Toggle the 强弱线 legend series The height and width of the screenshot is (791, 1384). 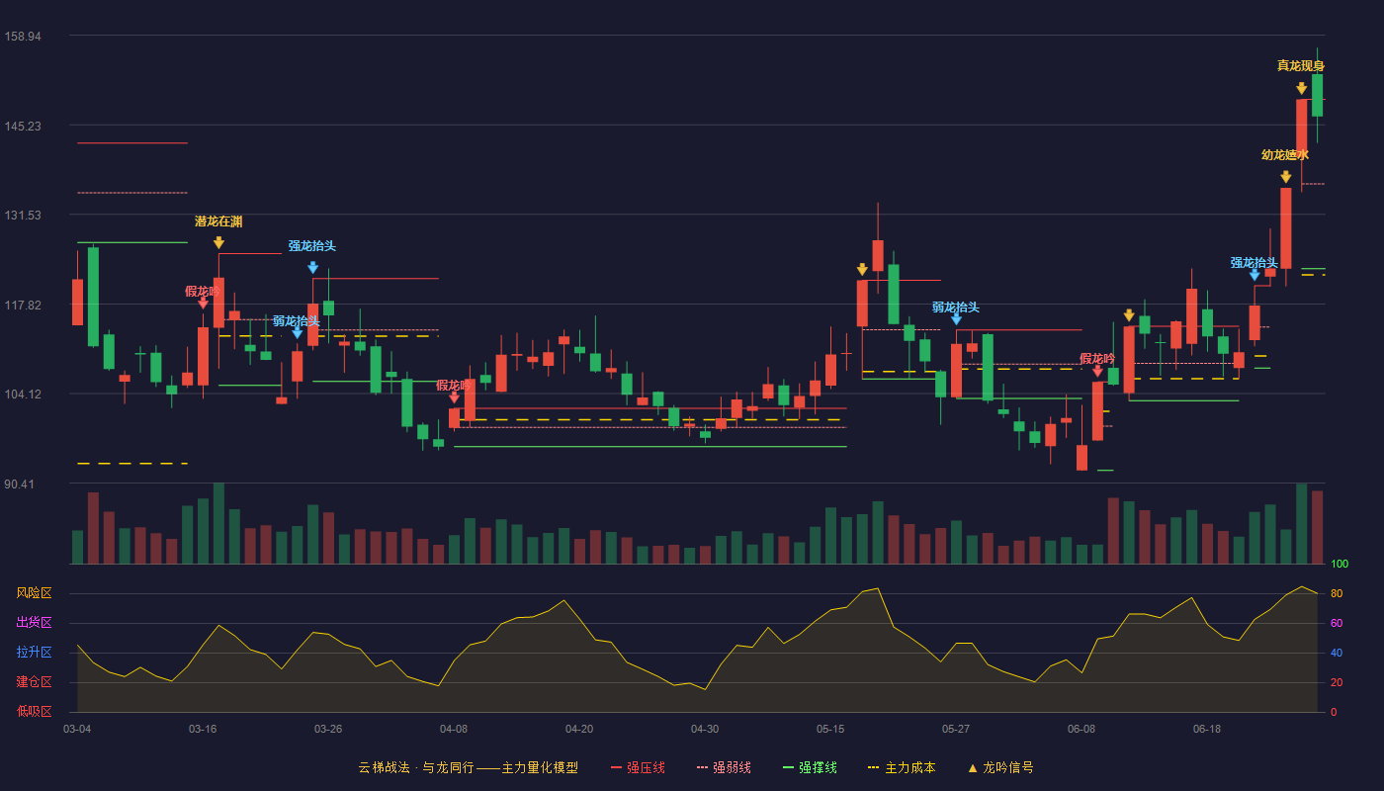[724, 767]
